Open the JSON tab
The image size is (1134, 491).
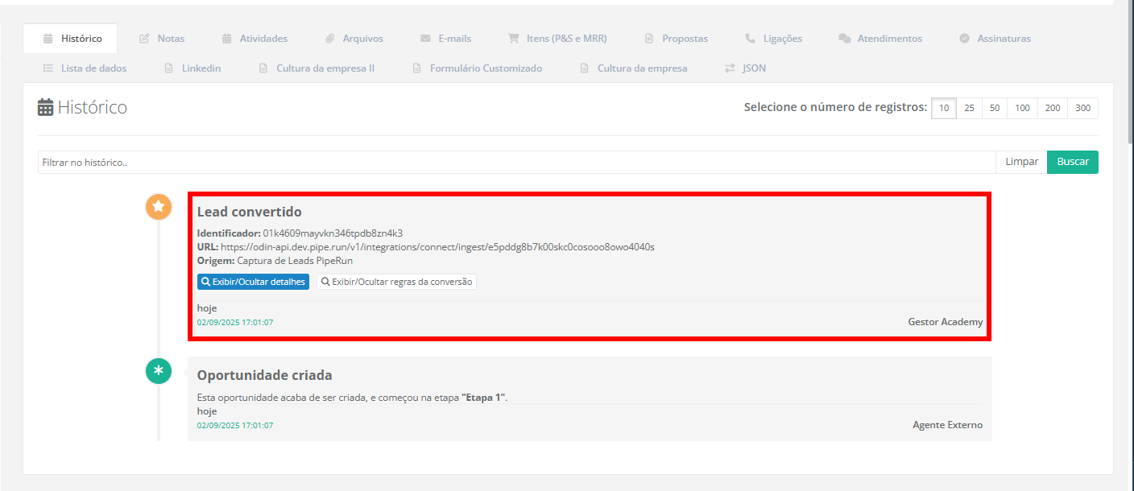[x=745, y=68]
